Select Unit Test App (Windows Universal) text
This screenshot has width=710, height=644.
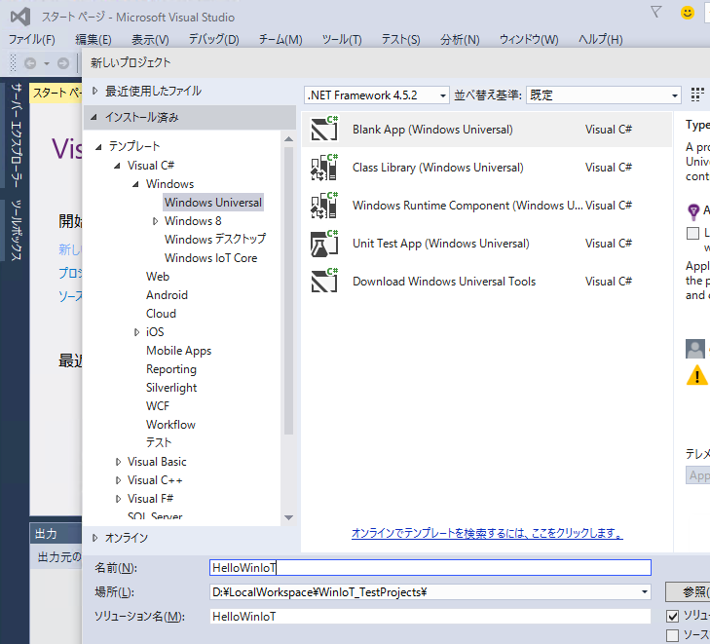440,244
